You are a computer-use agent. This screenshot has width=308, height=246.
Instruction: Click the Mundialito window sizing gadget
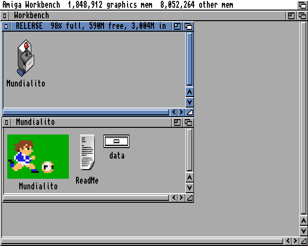190,198
